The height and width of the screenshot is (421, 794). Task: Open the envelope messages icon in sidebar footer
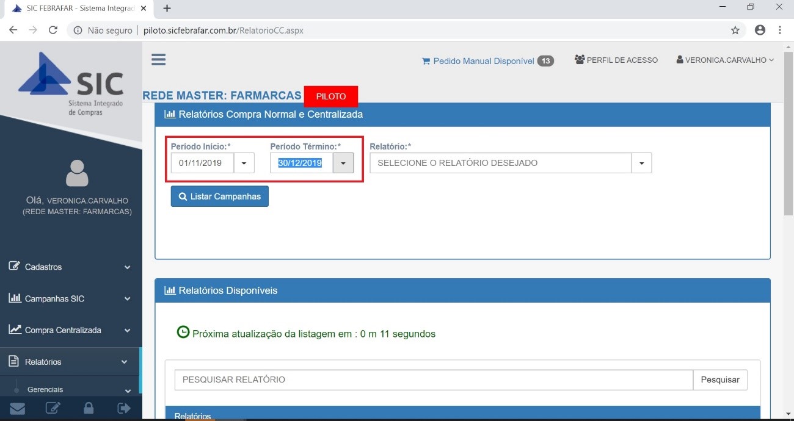tap(17, 408)
